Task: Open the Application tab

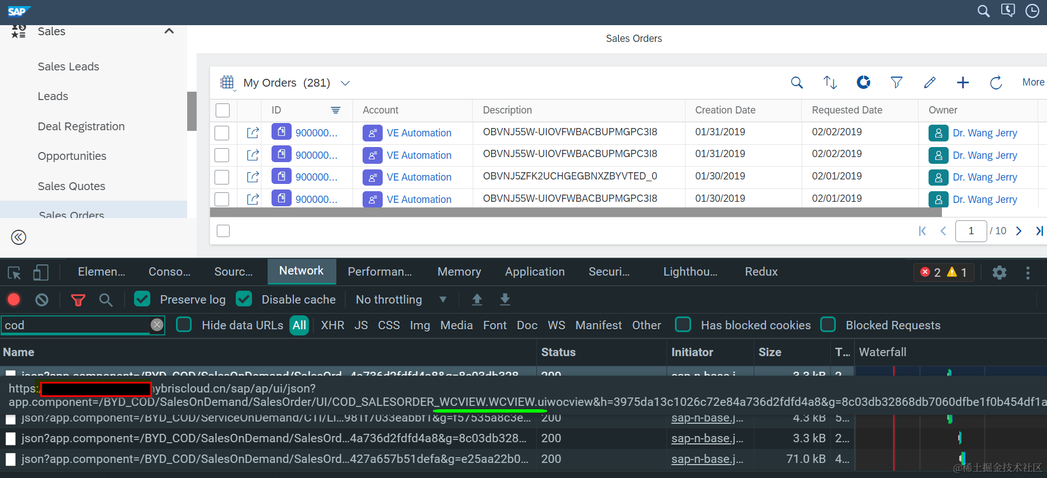Action: [535, 272]
